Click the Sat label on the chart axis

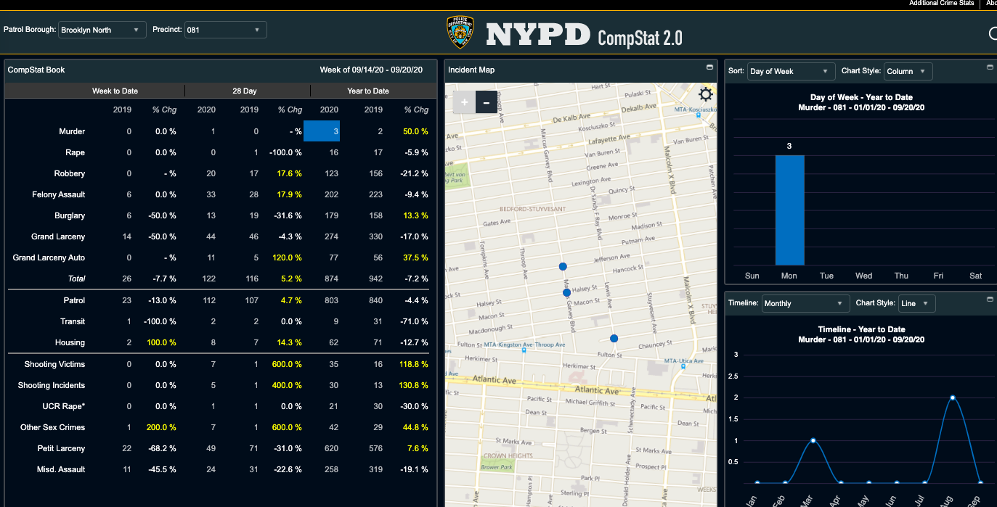tap(976, 276)
